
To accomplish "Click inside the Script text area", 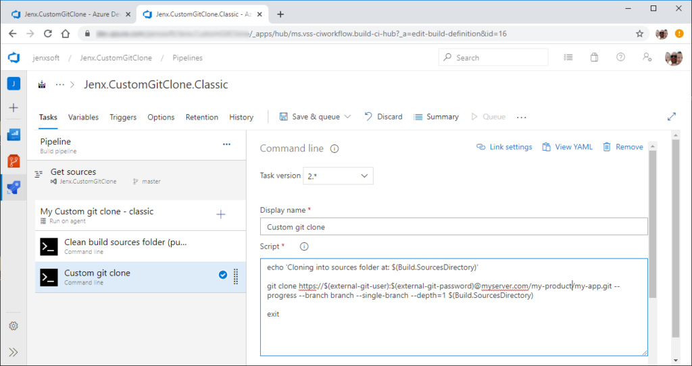I will tap(453, 307).
